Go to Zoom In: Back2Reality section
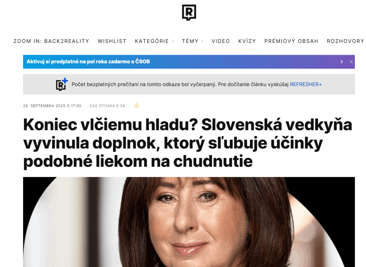366x267 pixels. (51, 41)
